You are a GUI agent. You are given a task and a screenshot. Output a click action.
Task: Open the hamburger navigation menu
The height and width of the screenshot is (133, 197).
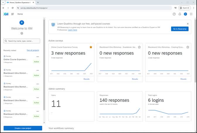pos(13,14)
